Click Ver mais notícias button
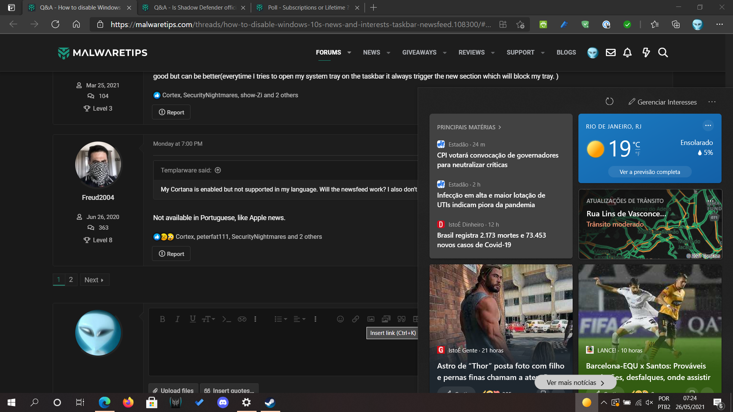This screenshot has height=412, width=733. (x=575, y=383)
